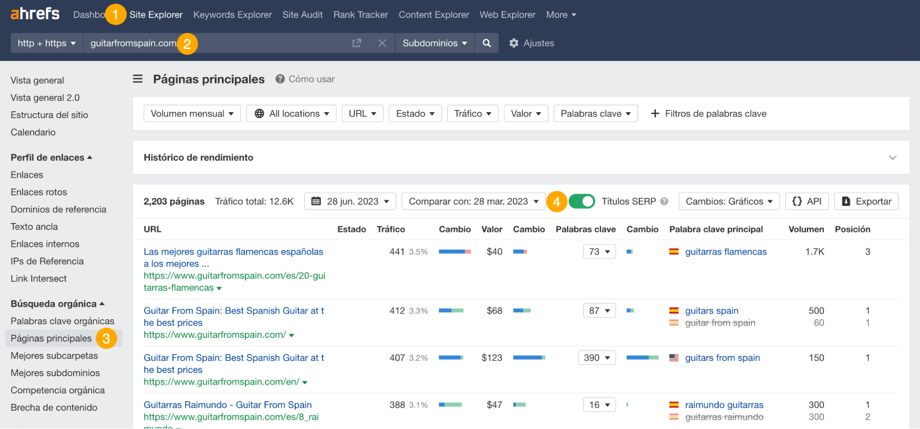920x429 pixels.
Task: Open the Subdominios mode dropdown
Action: point(433,43)
